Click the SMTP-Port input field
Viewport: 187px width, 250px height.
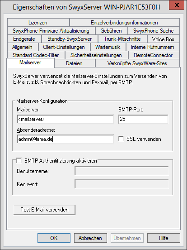tap(143, 119)
